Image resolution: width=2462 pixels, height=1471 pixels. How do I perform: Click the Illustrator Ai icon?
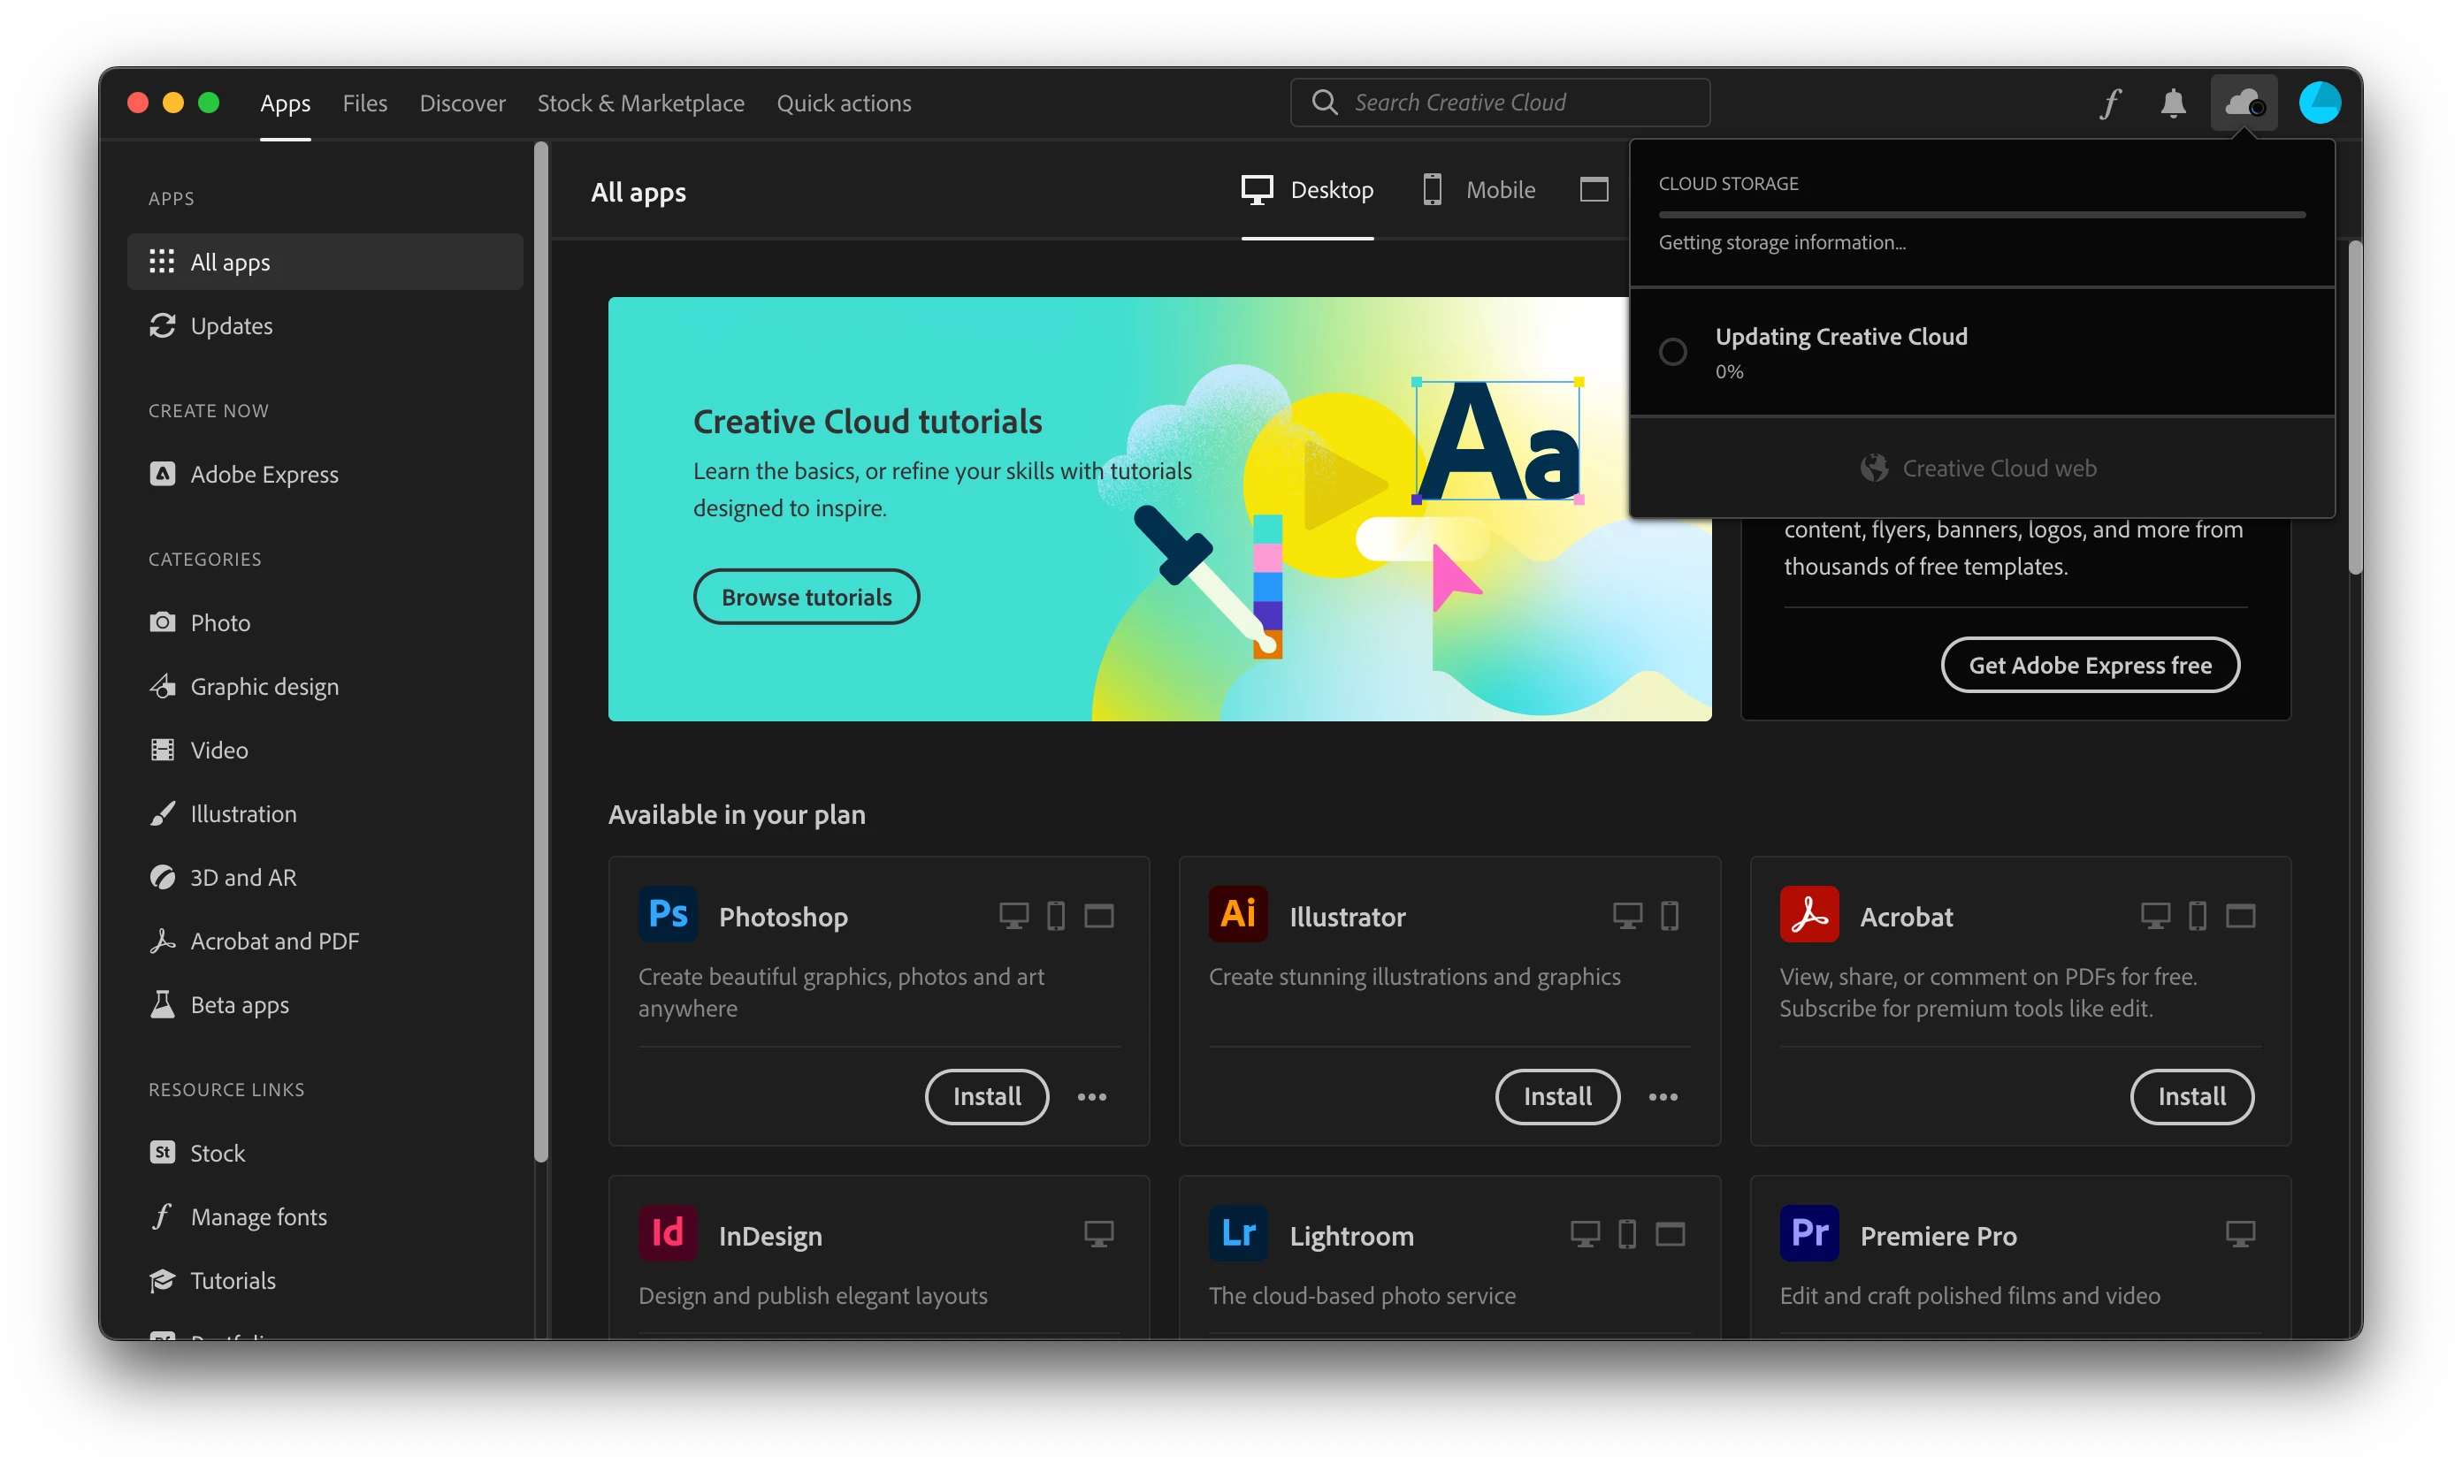(x=1237, y=914)
